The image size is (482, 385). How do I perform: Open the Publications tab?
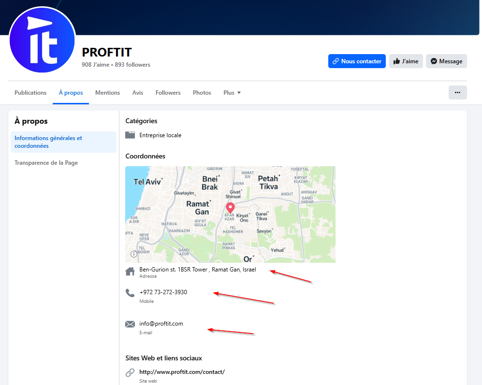pos(30,92)
